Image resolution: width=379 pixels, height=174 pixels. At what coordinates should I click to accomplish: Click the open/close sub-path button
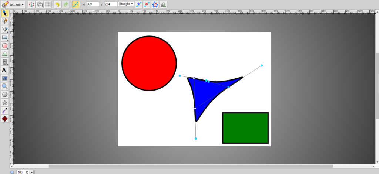point(155,4)
